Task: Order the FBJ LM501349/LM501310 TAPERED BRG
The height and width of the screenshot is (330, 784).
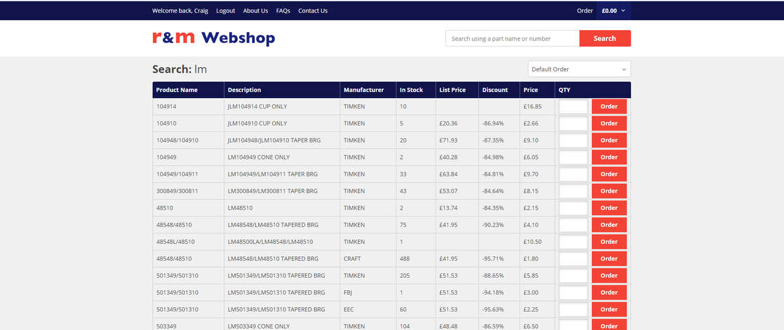Action: (609, 293)
